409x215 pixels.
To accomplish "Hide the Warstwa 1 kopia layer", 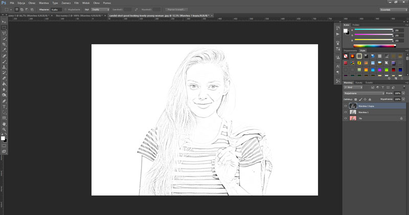I will [x=346, y=105].
